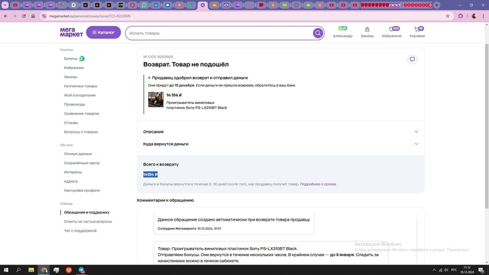Show hidden tray icons chevron

coord(434,270)
